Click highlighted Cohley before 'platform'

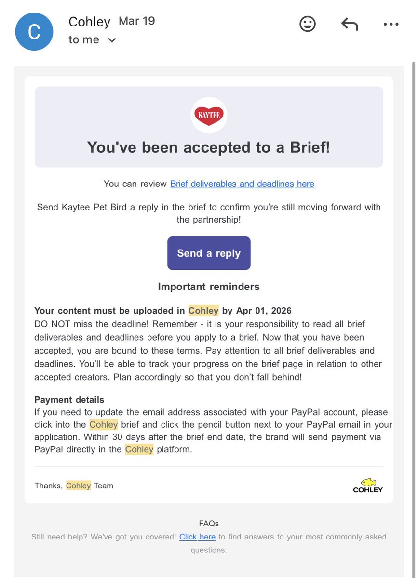[139, 449]
